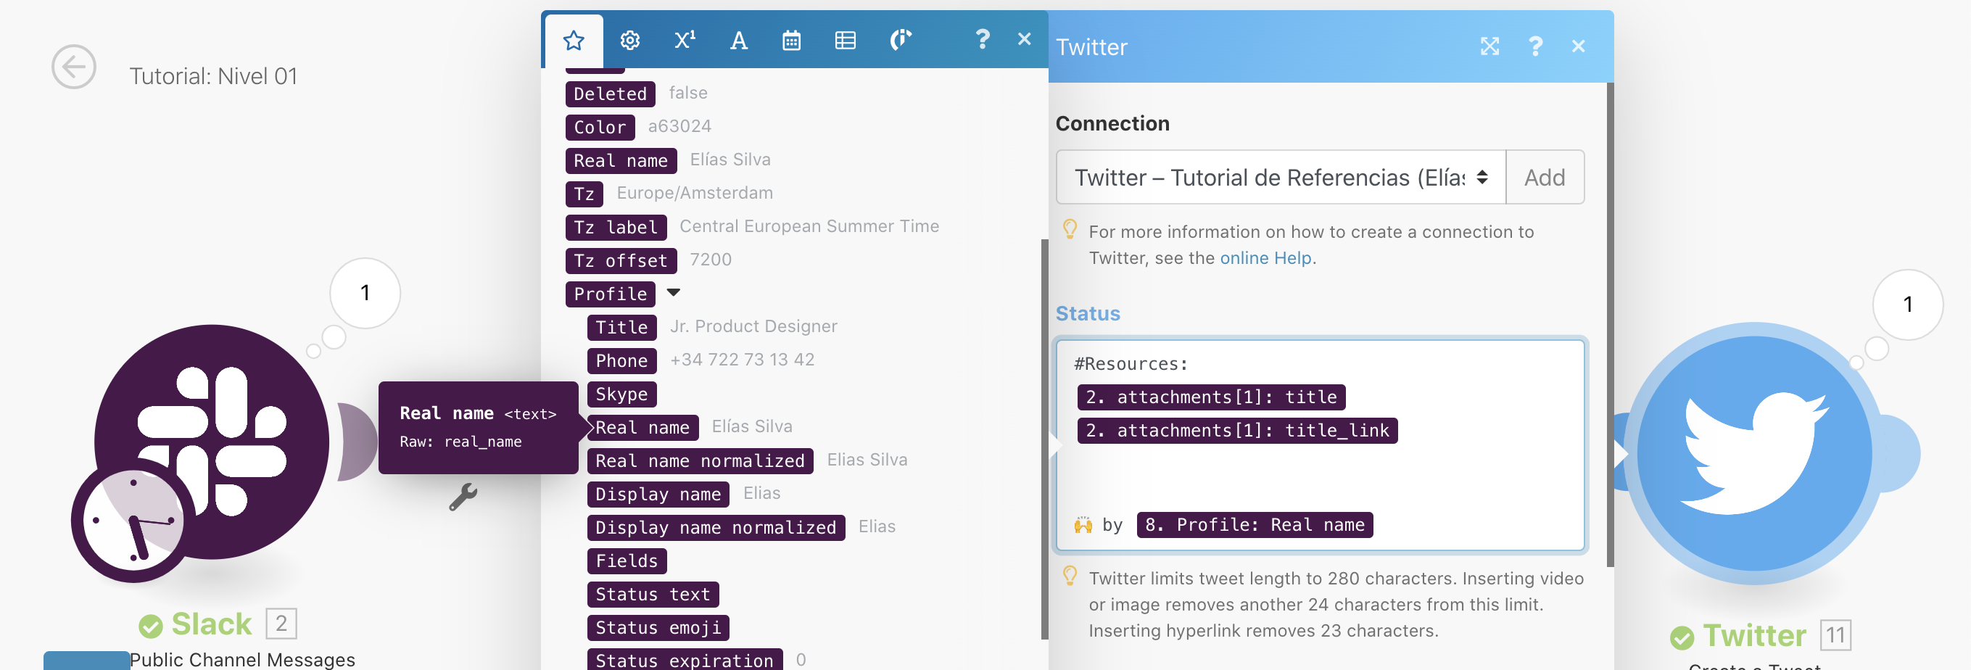
Task: Click the Twitter panel scrollbar
Action: (x=1610, y=325)
